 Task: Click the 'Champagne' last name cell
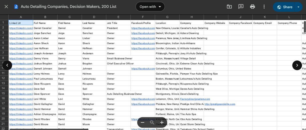94,114
